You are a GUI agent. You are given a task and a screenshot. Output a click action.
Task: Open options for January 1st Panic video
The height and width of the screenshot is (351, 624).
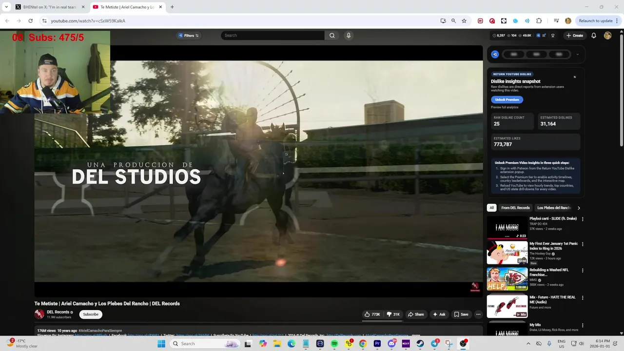click(x=583, y=244)
